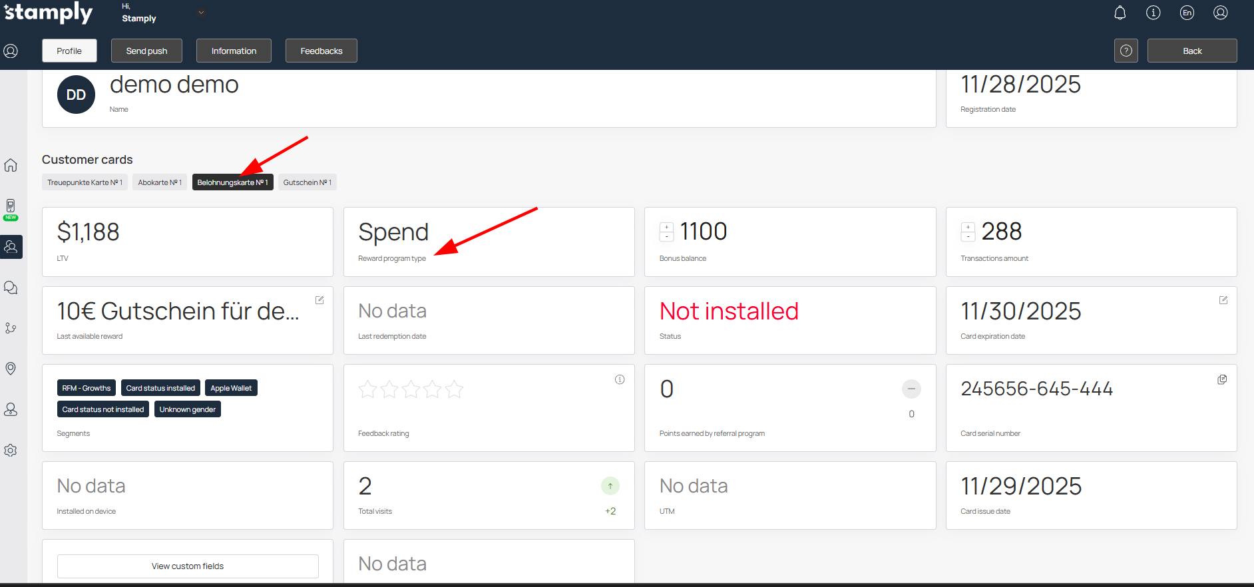Open the chat messages sidebar icon
The height and width of the screenshot is (587, 1254).
coord(11,288)
